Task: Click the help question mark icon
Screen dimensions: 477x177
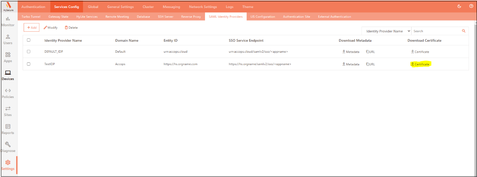Action: 471,6
